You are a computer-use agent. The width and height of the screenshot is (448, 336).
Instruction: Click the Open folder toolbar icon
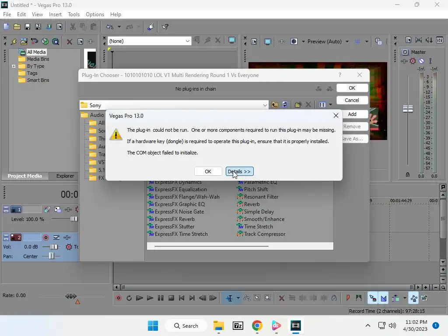click(x=17, y=27)
